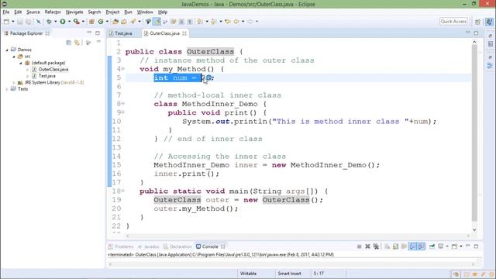Screen dimensions: 496x279
Task: Select Test.java in Package Explorer
Action: 46,76
